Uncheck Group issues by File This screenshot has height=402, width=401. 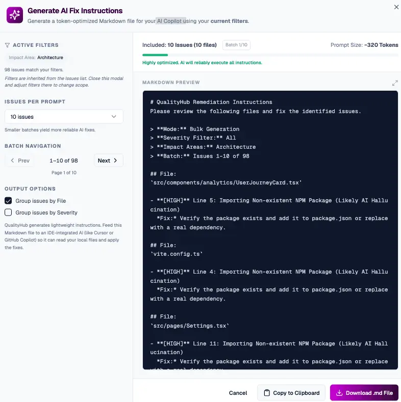pyautogui.click(x=8, y=201)
